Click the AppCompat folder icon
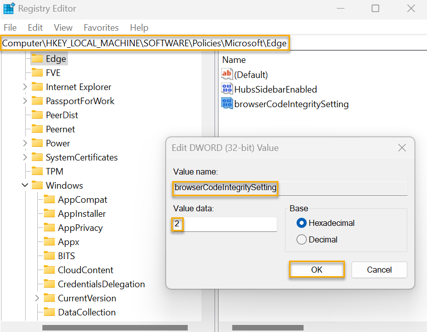427x332 pixels. (x=50, y=199)
